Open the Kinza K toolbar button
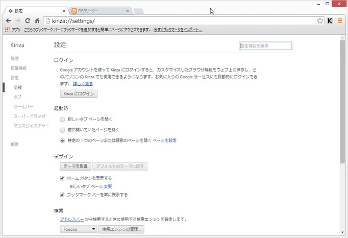The image size is (348, 238). (x=330, y=21)
